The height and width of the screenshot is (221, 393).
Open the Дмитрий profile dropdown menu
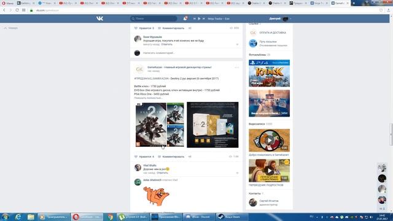(280, 18)
